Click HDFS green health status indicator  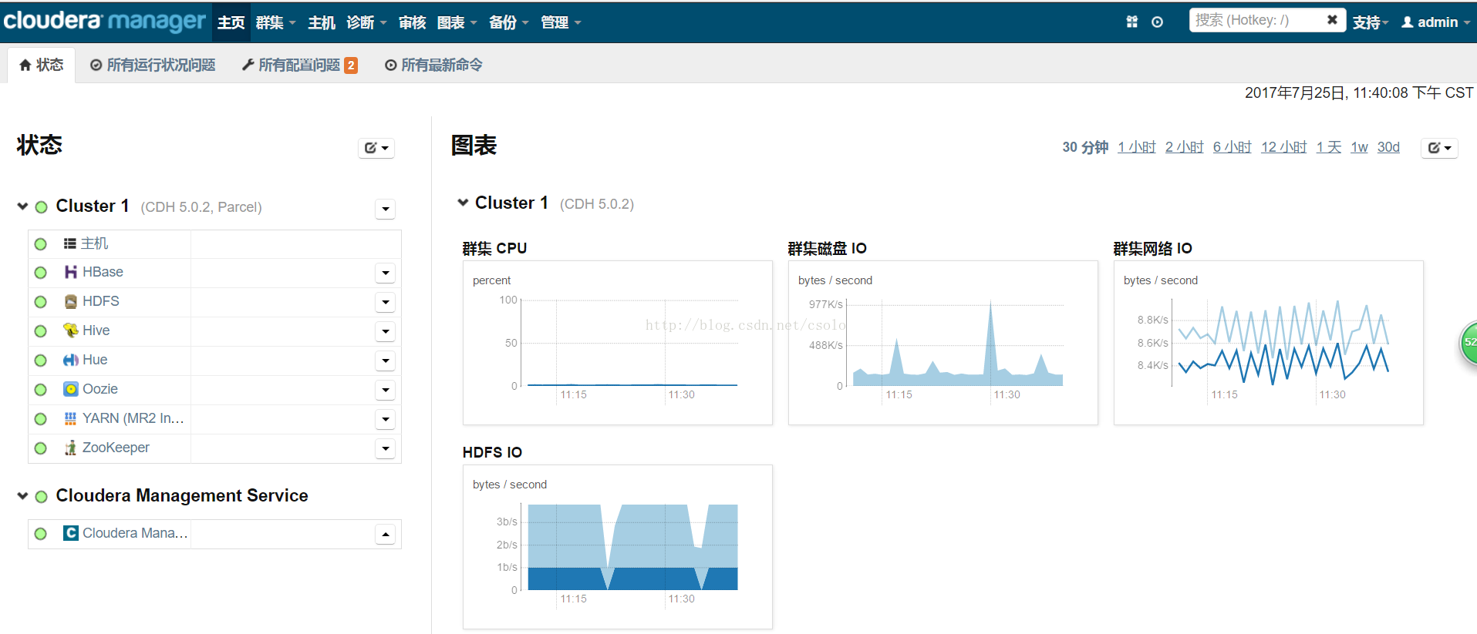41,302
